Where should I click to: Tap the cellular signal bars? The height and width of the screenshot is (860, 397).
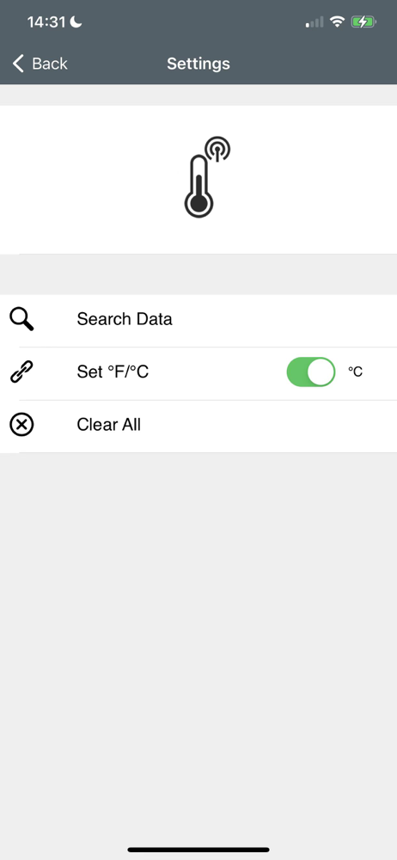click(x=315, y=22)
